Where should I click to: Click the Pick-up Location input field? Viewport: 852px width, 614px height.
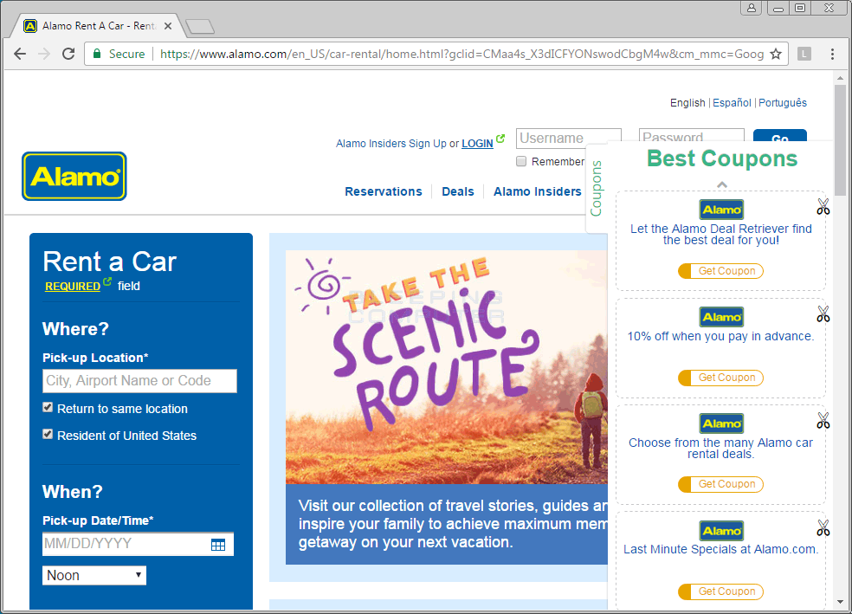pyautogui.click(x=139, y=381)
